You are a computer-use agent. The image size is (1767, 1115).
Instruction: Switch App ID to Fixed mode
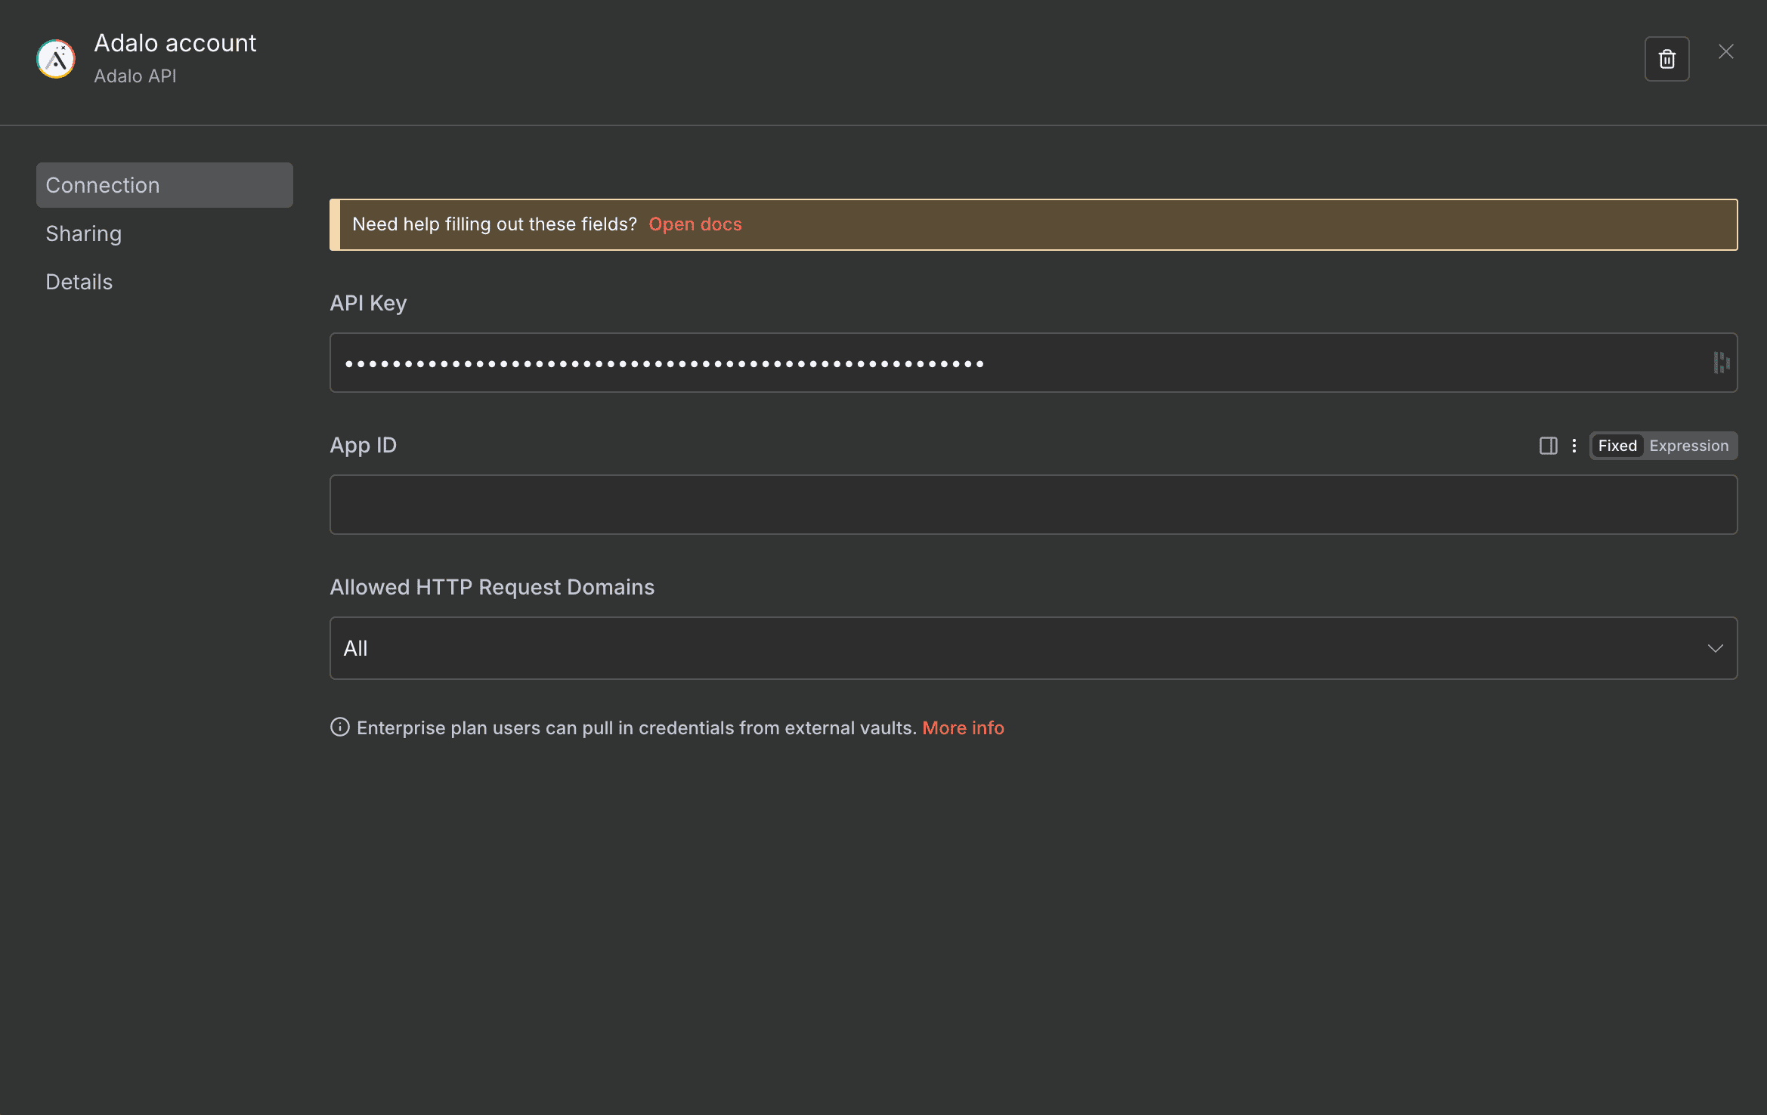click(1617, 446)
